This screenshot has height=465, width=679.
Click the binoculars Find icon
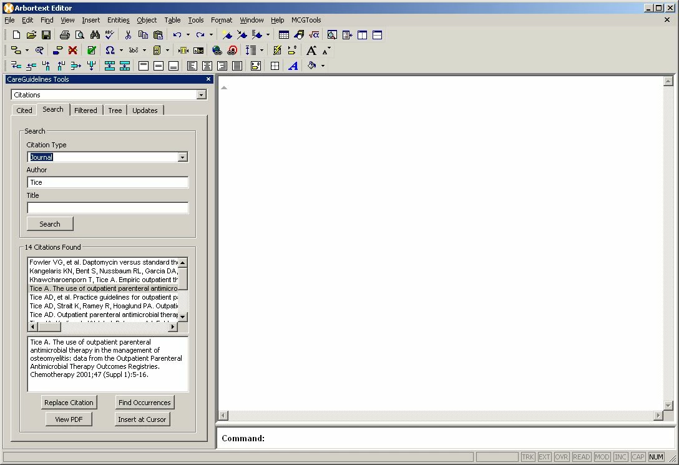click(95, 35)
